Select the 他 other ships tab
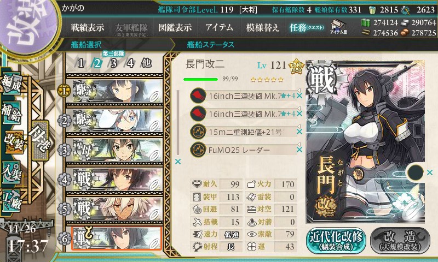 146,63
